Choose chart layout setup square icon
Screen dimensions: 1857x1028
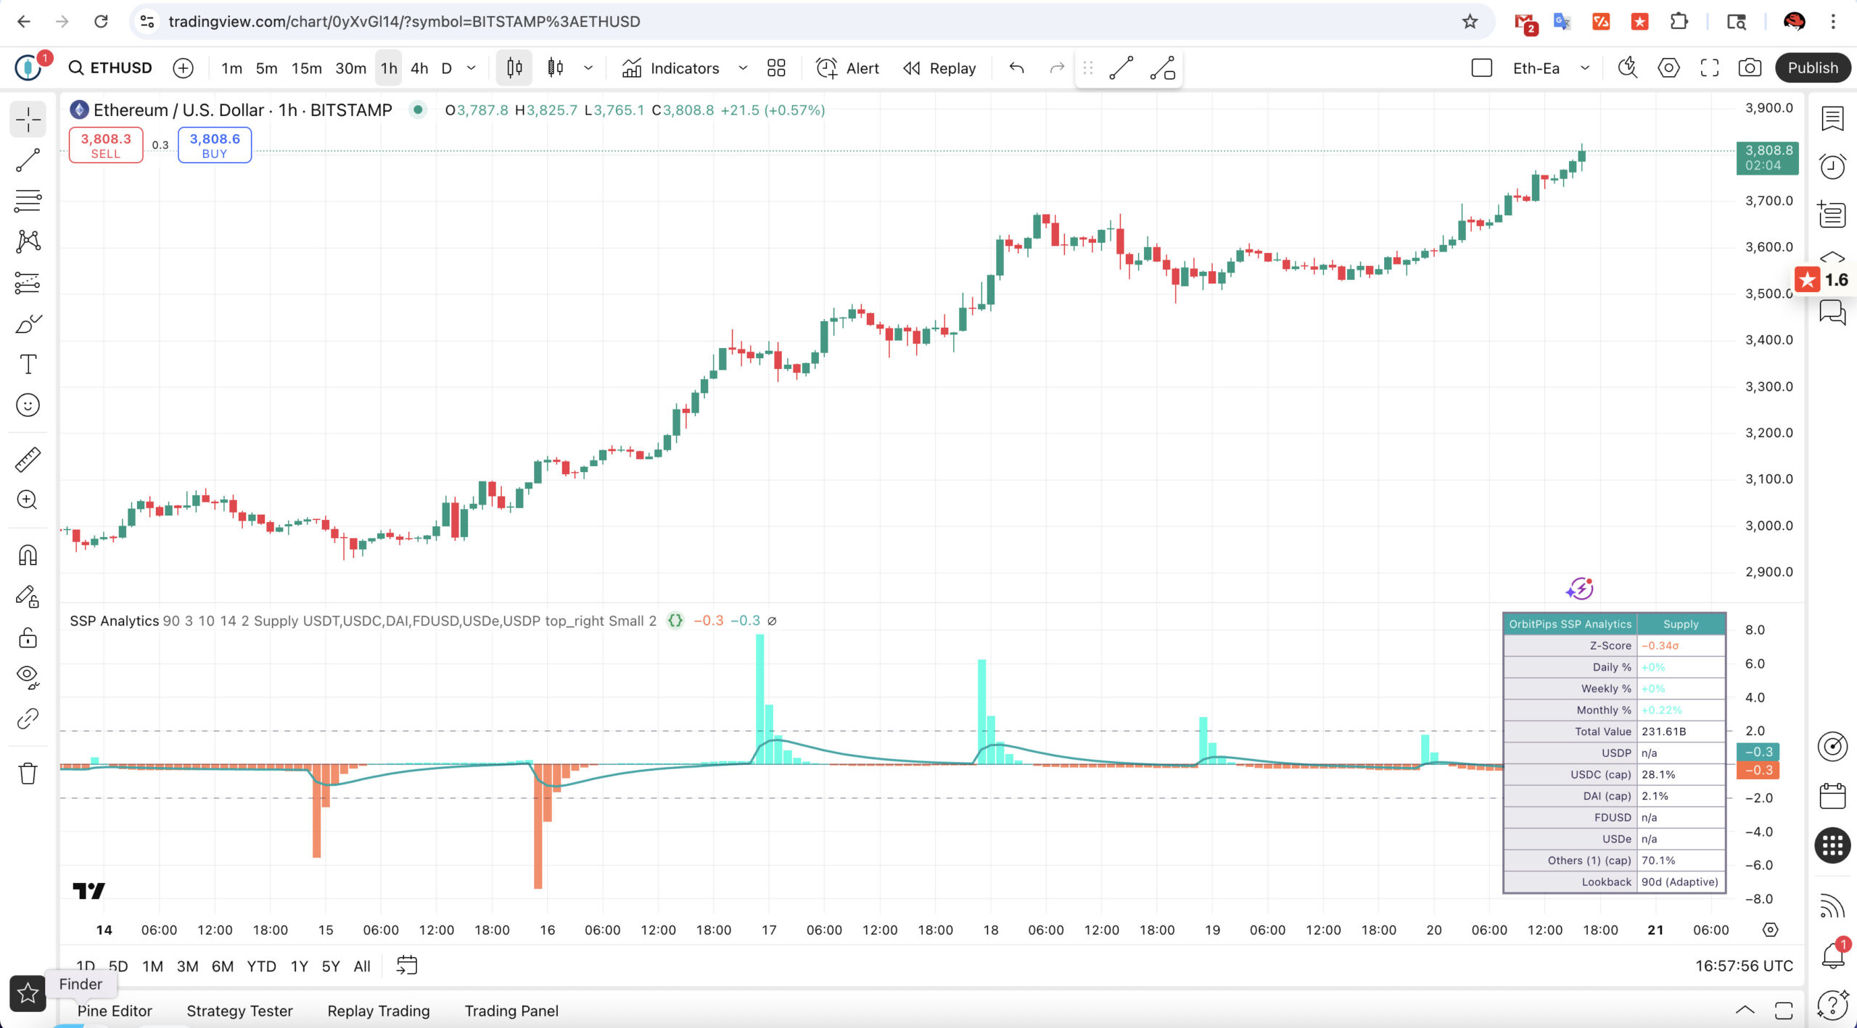(1481, 68)
